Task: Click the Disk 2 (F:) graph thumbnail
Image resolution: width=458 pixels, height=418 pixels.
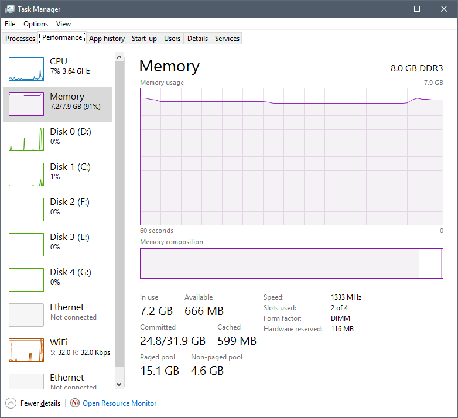Action: (x=26, y=210)
